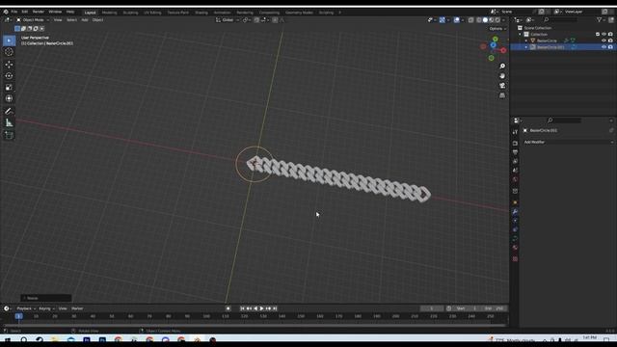Collapse the Collection tree item
Image resolution: width=617 pixels, height=347 pixels.
point(521,35)
